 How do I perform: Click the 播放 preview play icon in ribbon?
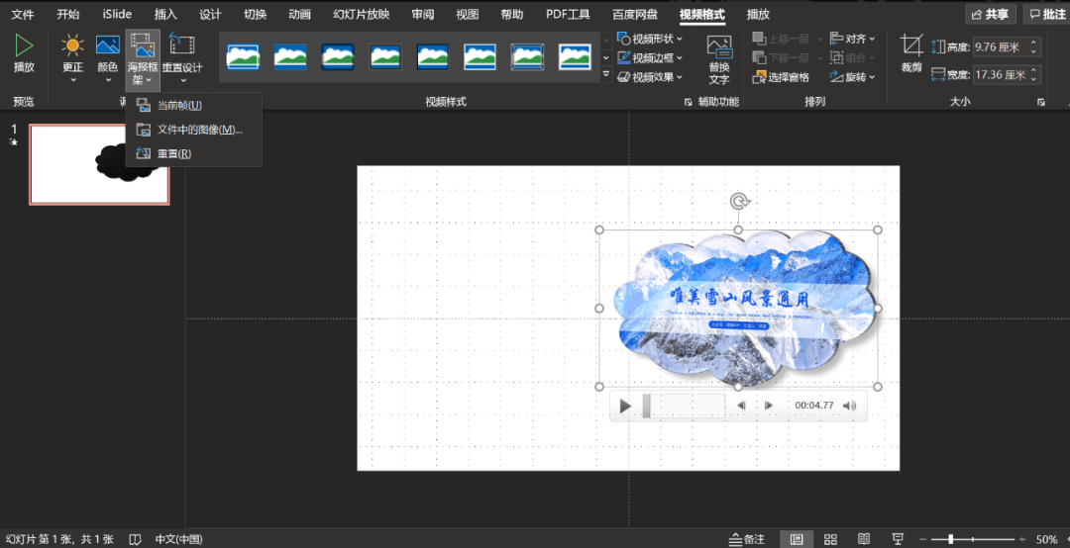pos(24,46)
